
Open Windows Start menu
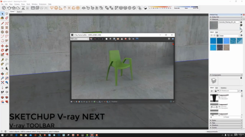(2, 135)
